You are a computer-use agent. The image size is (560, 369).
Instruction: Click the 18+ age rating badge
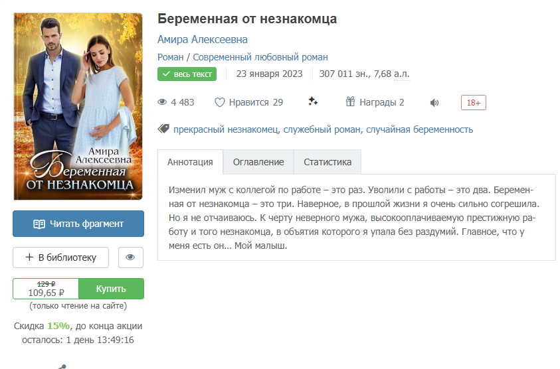pyautogui.click(x=473, y=103)
